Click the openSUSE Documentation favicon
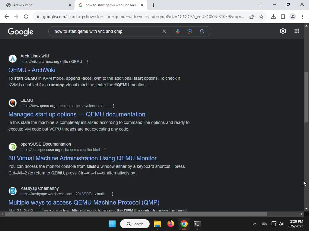The image size is (309, 231). (13, 147)
